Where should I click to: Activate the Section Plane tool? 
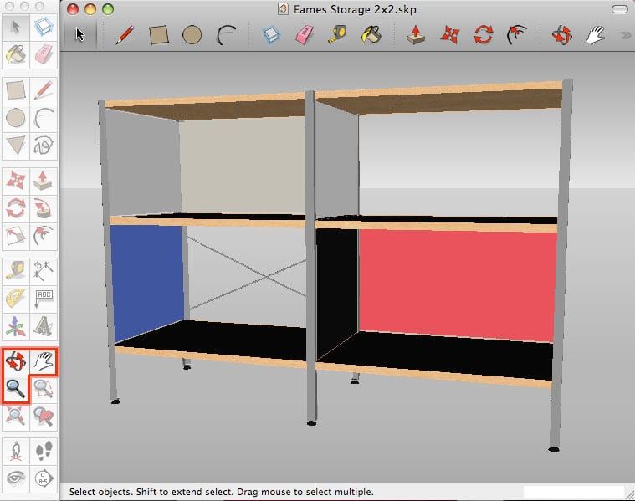point(44,479)
